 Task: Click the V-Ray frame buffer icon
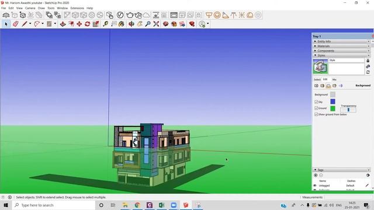(174, 15)
